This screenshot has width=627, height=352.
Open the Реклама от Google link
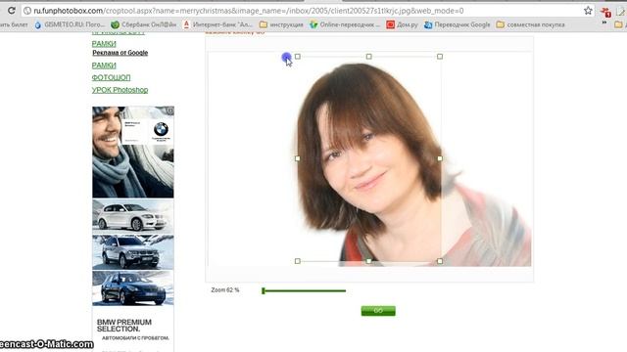(x=120, y=53)
